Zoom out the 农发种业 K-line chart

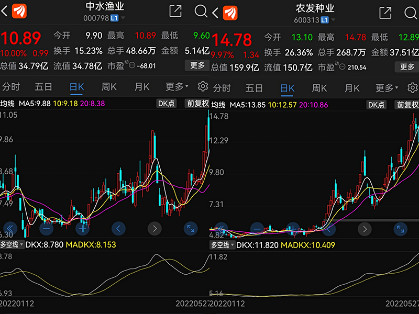pos(257,229)
